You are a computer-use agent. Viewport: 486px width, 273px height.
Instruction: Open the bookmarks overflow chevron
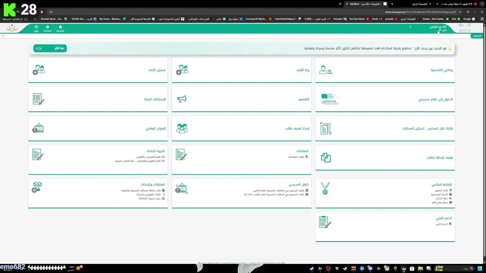click(35, 19)
